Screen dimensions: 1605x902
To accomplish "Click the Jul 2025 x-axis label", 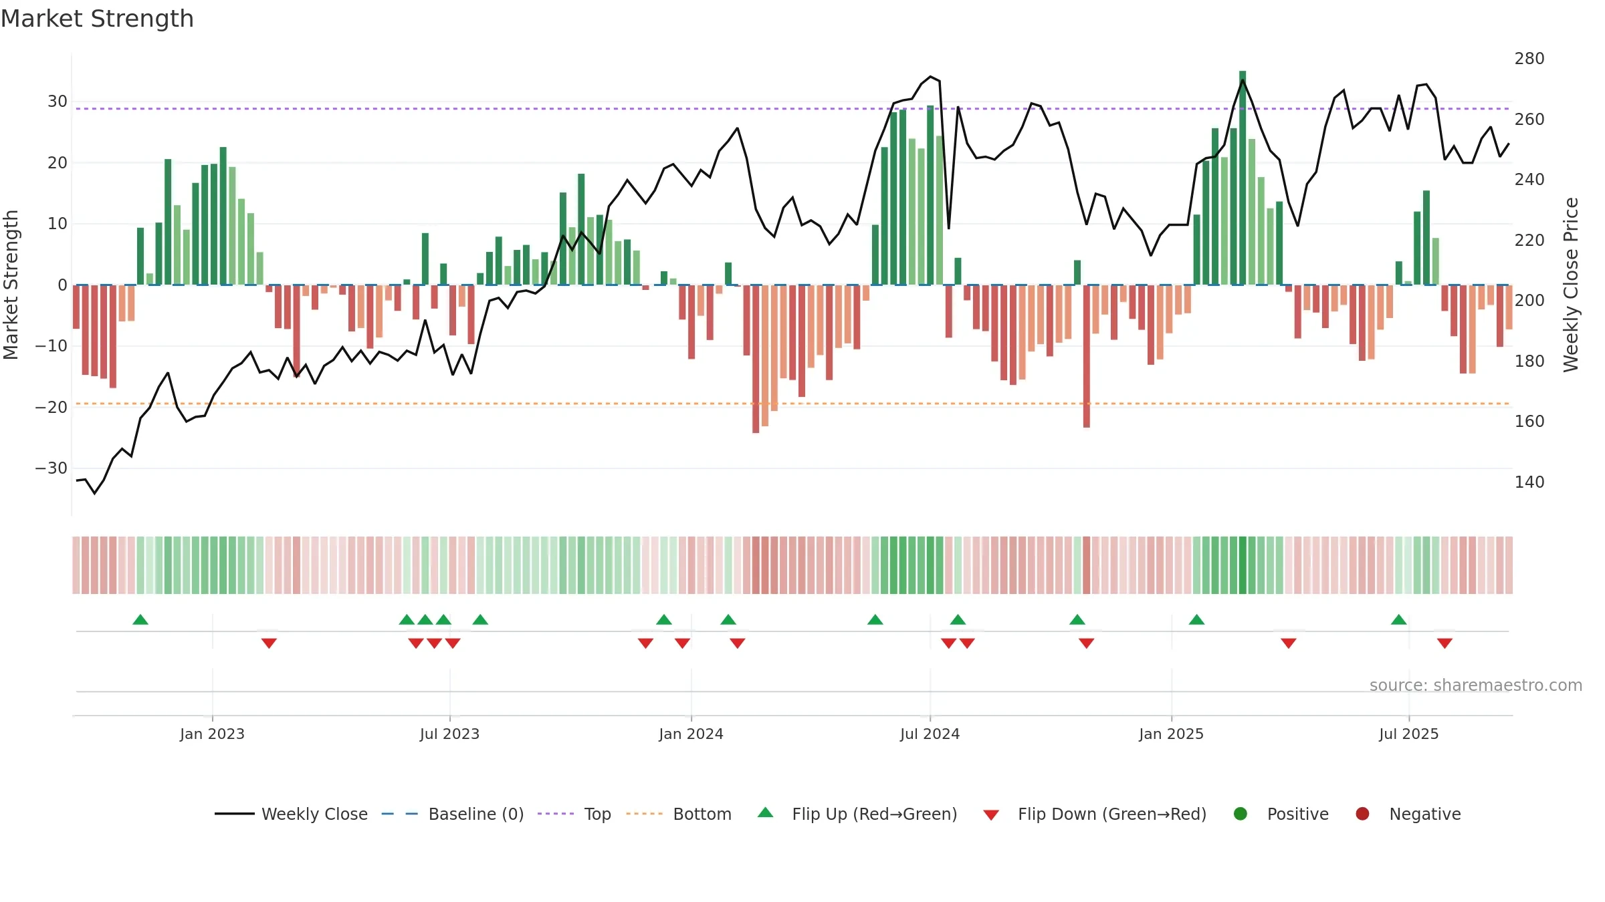I will click(x=1408, y=734).
